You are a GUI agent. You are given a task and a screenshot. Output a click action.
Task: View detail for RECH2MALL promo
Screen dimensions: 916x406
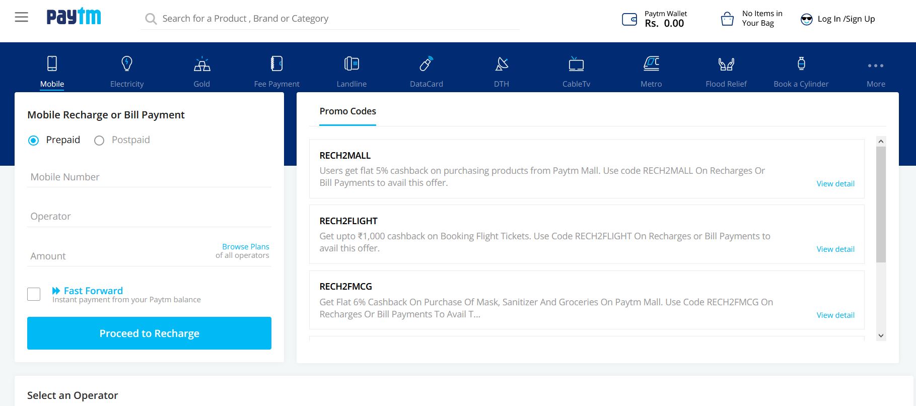point(835,184)
